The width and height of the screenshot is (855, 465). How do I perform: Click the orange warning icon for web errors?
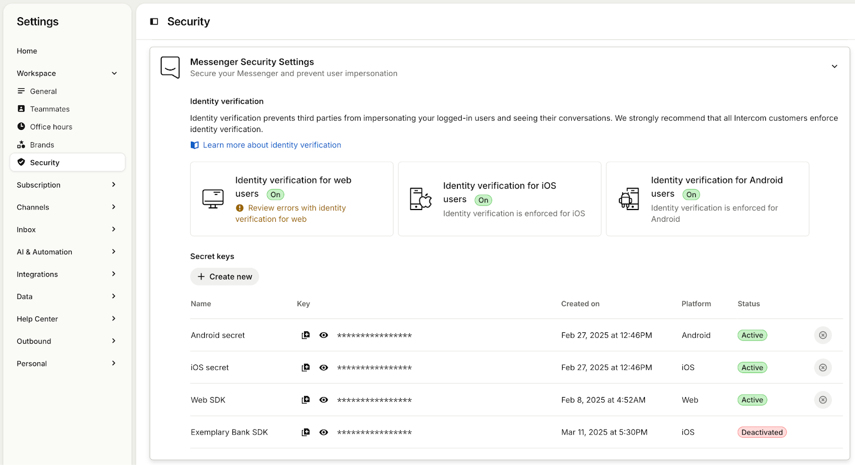tap(239, 208)
